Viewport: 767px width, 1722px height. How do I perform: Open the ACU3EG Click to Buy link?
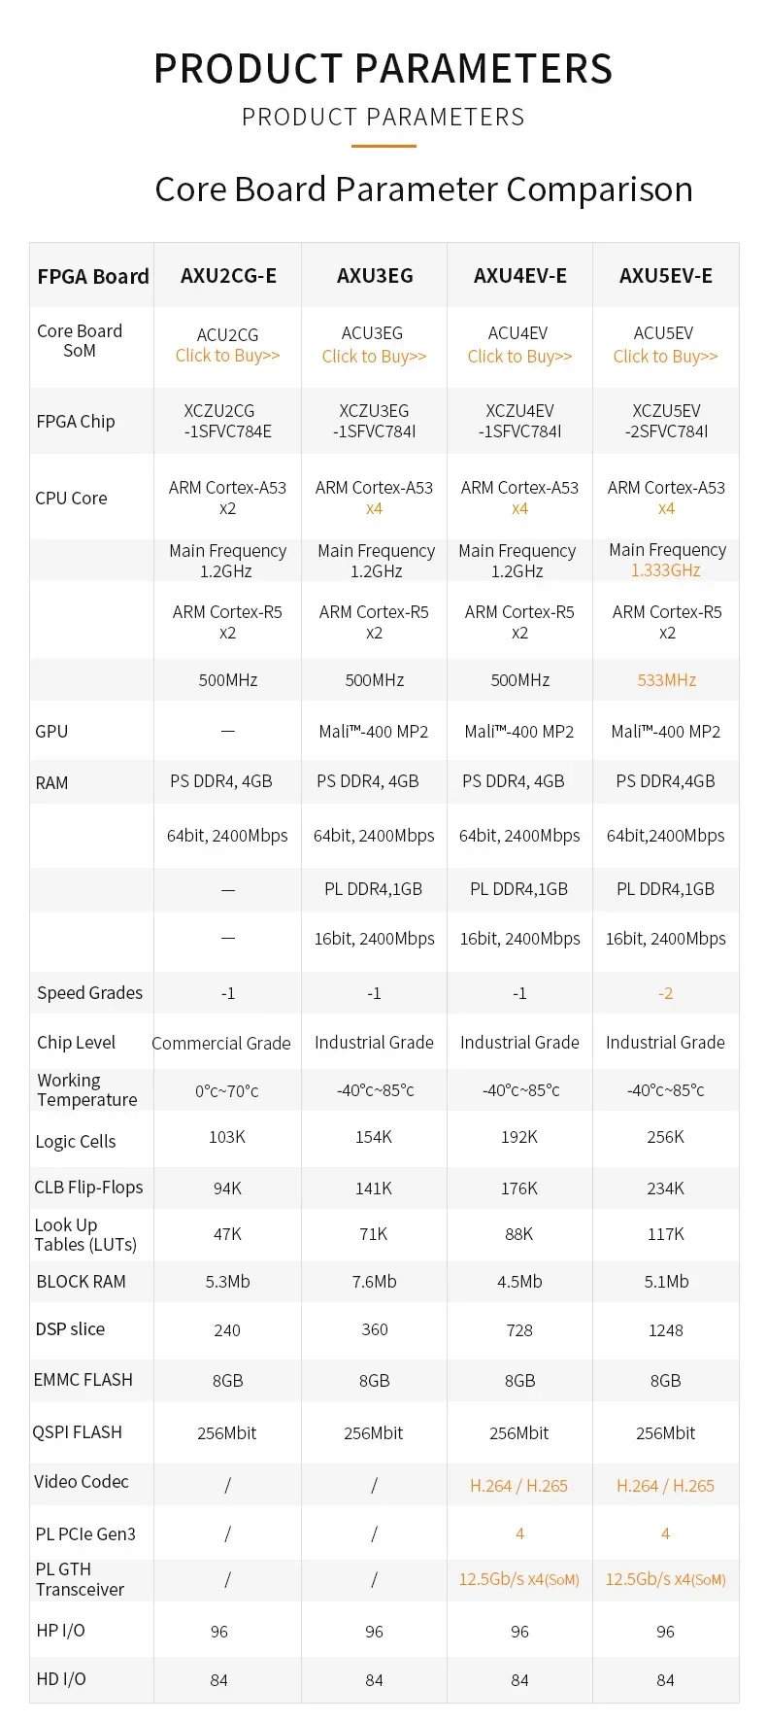374,357
